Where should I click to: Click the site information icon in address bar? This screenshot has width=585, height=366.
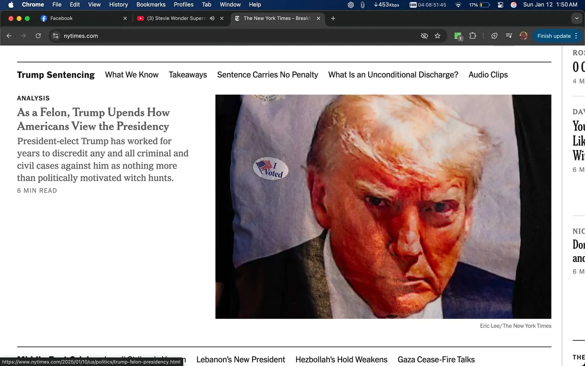56,36
